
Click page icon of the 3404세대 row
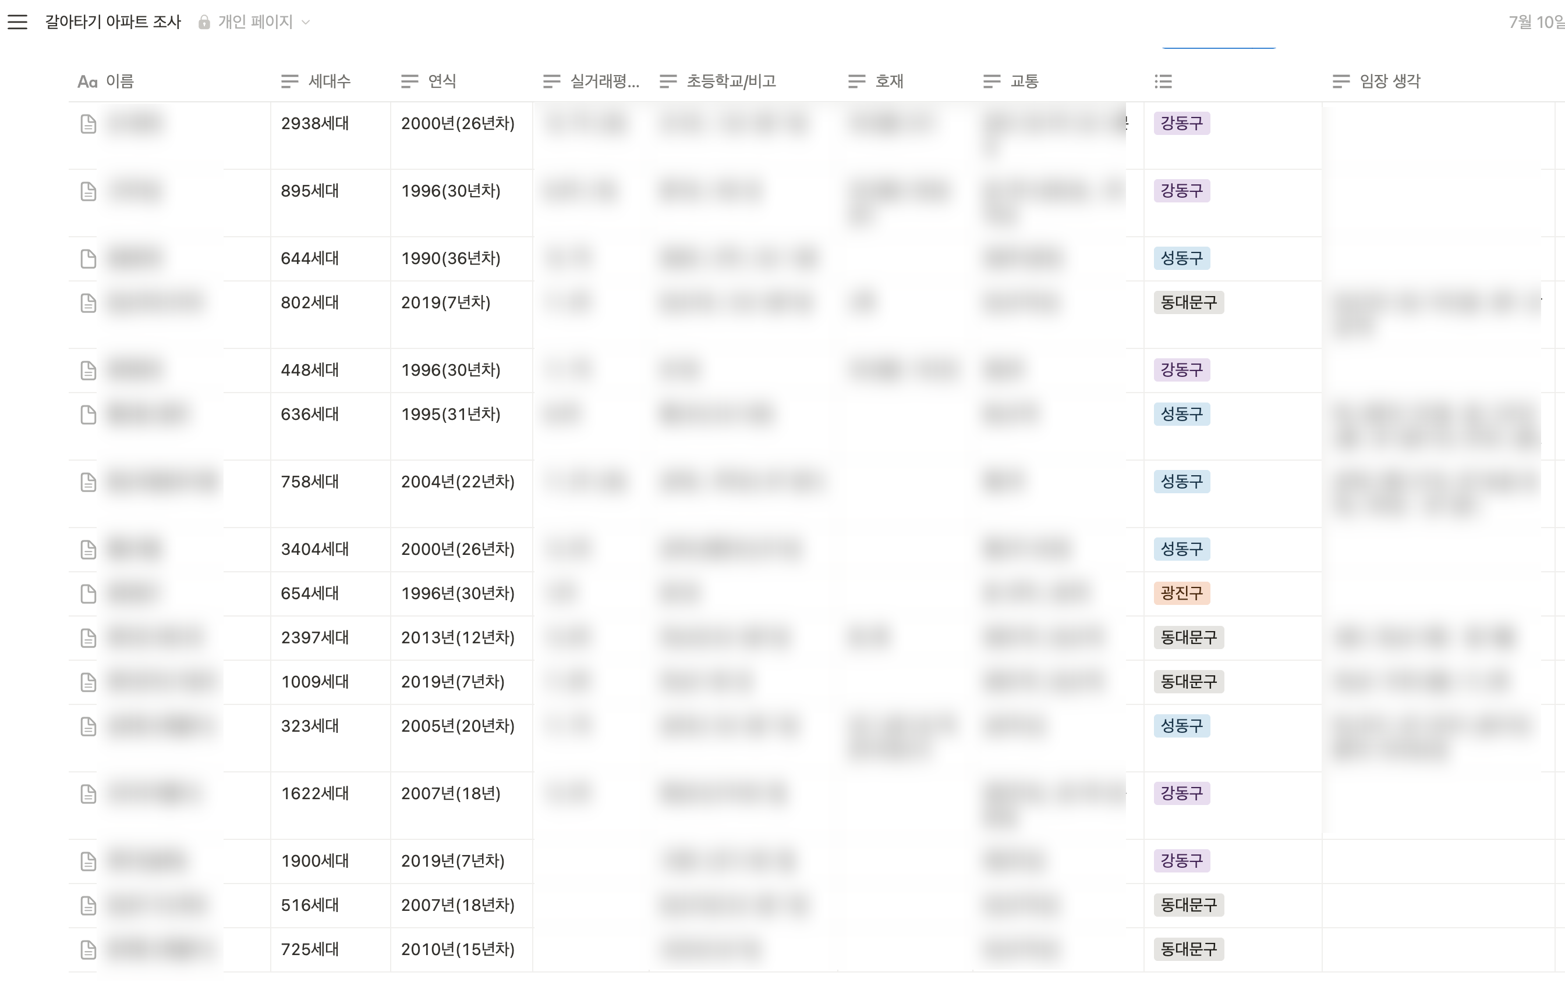coord(88,549)
